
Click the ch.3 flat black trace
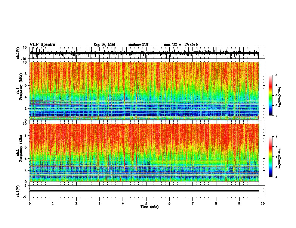coord(144,191)
